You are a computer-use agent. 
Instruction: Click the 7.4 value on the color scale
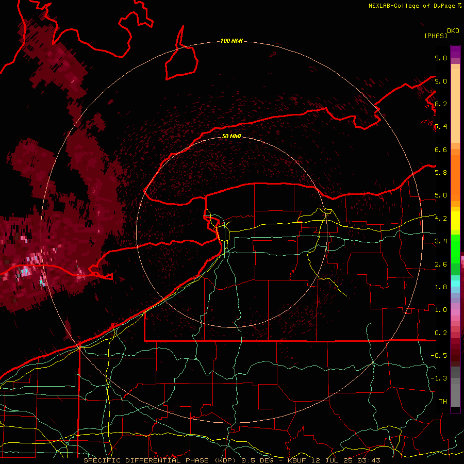441,127
